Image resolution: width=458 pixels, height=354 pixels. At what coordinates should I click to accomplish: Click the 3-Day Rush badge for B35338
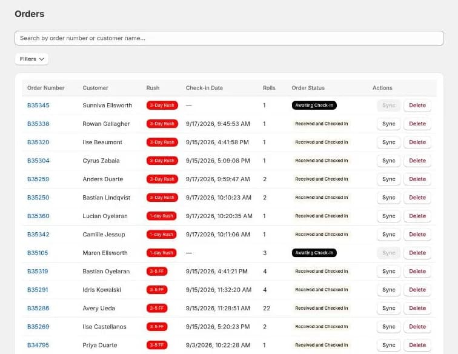coord(162,124)
